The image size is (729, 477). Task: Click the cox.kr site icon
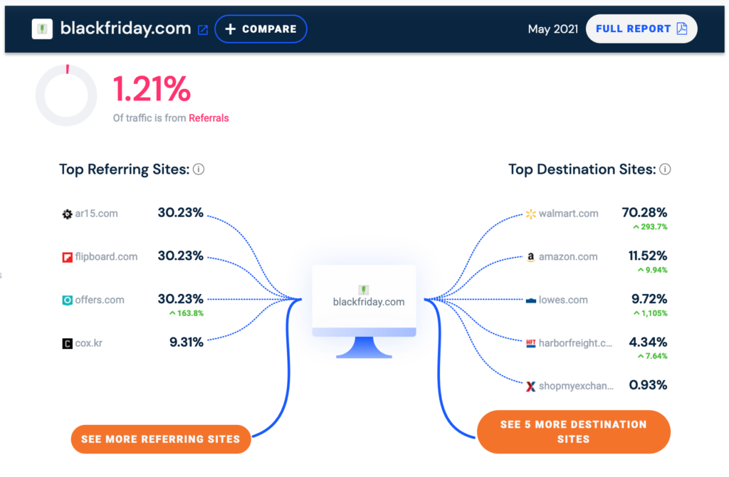point(68,342)
